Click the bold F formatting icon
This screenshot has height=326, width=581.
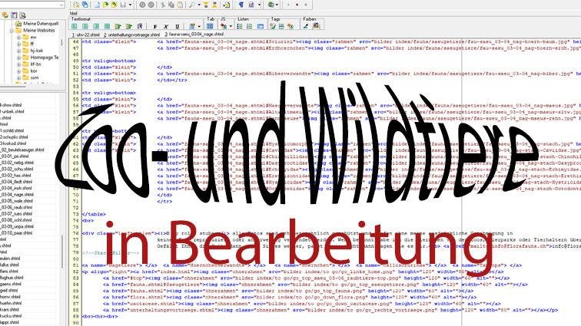155,26
